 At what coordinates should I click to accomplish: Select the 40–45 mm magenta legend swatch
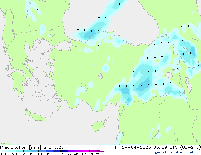pyautogui.click(x=86, y=151)
